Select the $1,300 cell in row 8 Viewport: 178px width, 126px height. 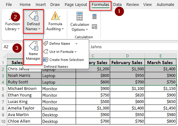click(x=93, y=108)
